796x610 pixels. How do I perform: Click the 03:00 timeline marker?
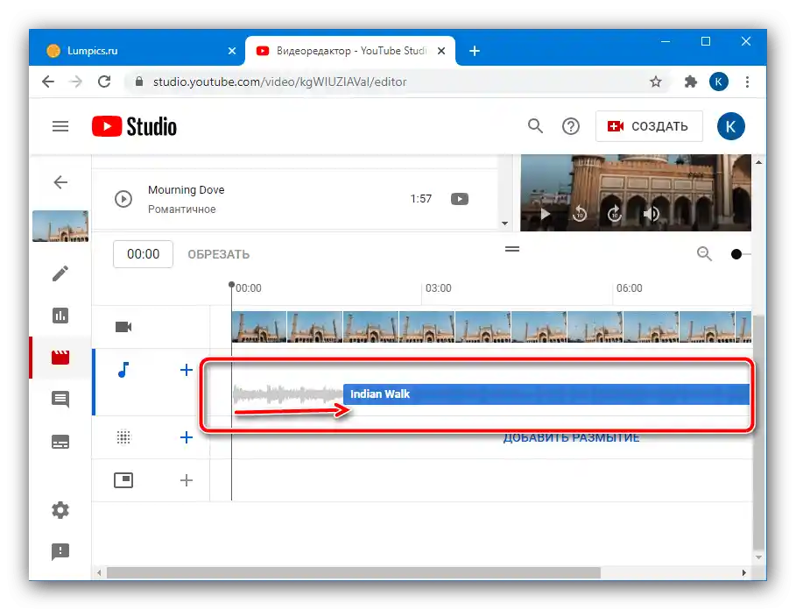[438, 288]
